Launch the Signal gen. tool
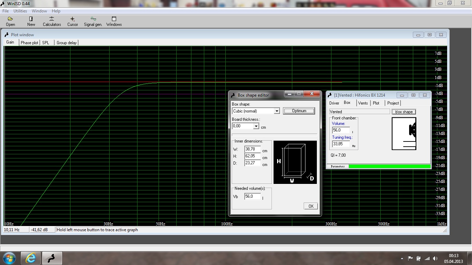This screenshot has height=265, width=472. pos(93,21)
